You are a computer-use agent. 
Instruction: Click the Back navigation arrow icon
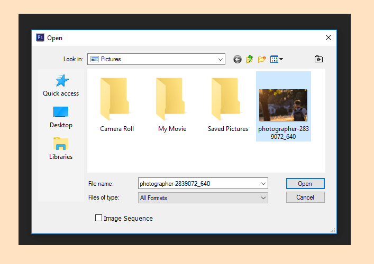[x=238, y=59]
